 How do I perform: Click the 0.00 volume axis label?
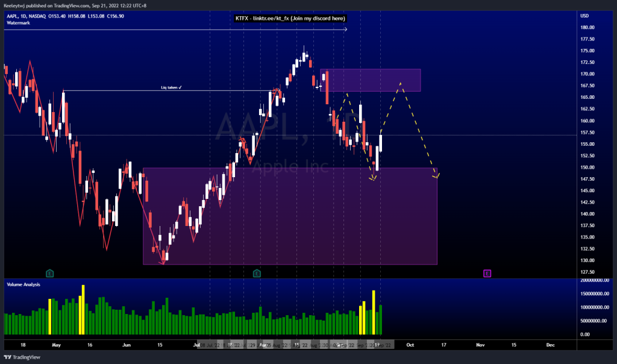(584, 334)
